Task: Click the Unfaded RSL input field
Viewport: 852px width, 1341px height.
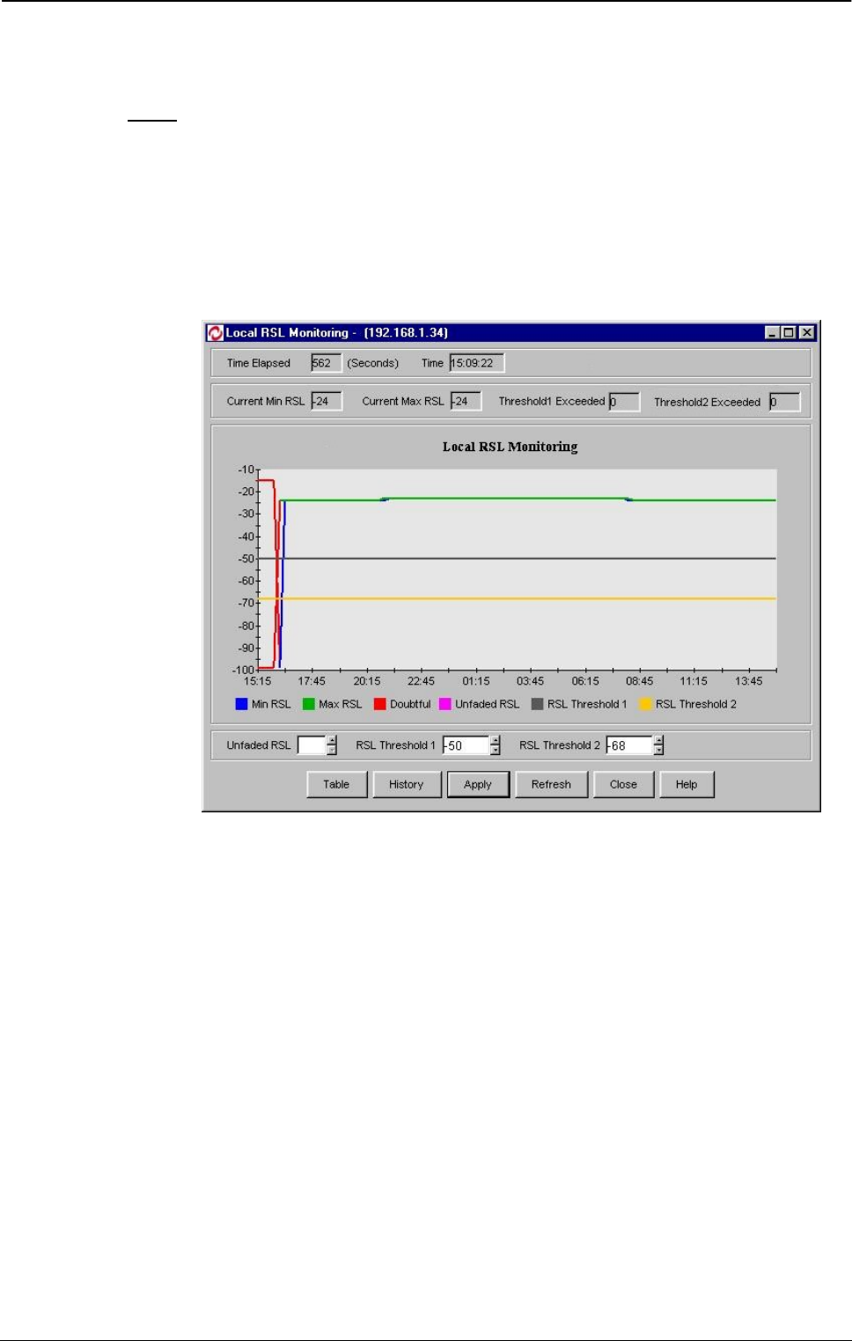Action: pyautogui.click(x=311, y=745)
